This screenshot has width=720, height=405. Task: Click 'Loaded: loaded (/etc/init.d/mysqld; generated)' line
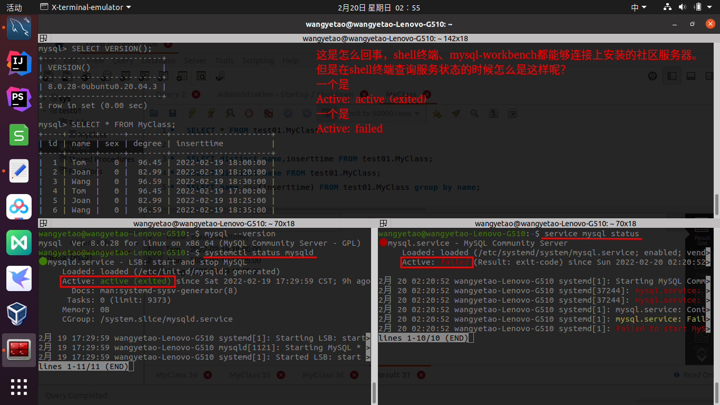click(x=171, y=272)
